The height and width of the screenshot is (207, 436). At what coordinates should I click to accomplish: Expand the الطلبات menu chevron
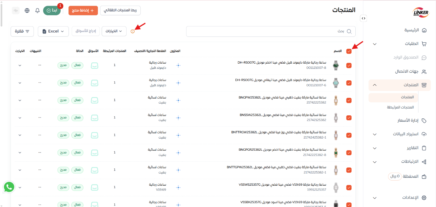pos(375,44)
